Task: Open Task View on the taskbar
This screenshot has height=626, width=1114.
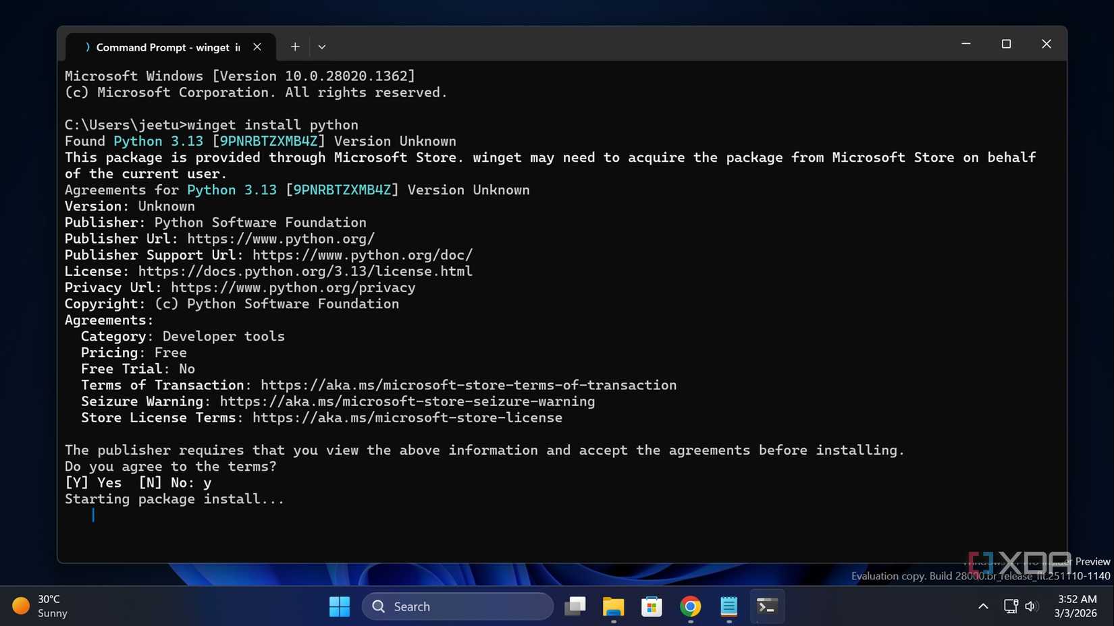Action: pyautogui.click(x=575, y=606)
